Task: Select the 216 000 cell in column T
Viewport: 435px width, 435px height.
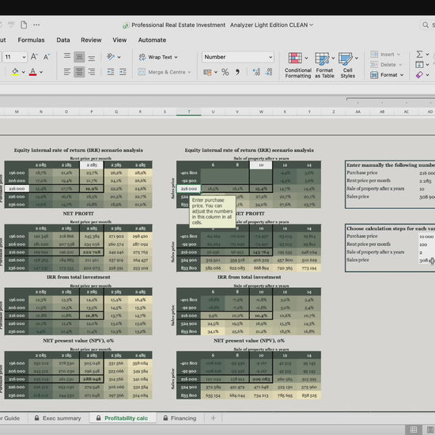Action: click(x=189, y=189)
